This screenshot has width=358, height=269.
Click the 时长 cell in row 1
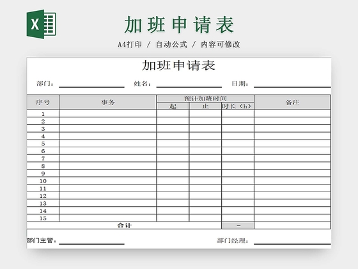pos(238,114)
